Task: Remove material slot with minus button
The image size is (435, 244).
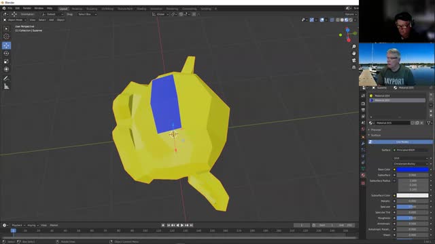Action: 431,99
